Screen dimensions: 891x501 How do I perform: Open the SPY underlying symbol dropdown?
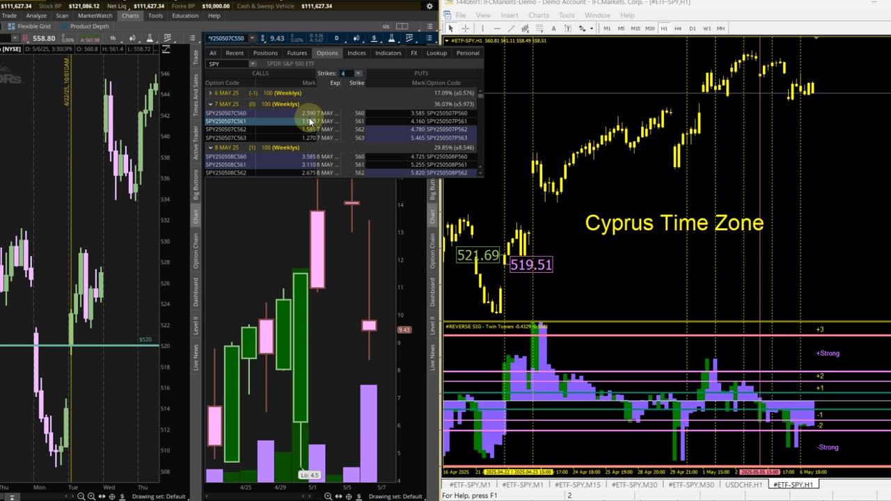[252, 64]
